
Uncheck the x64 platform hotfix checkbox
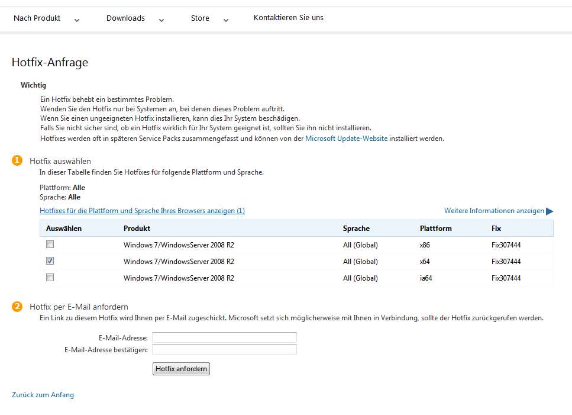click(50, 261)
